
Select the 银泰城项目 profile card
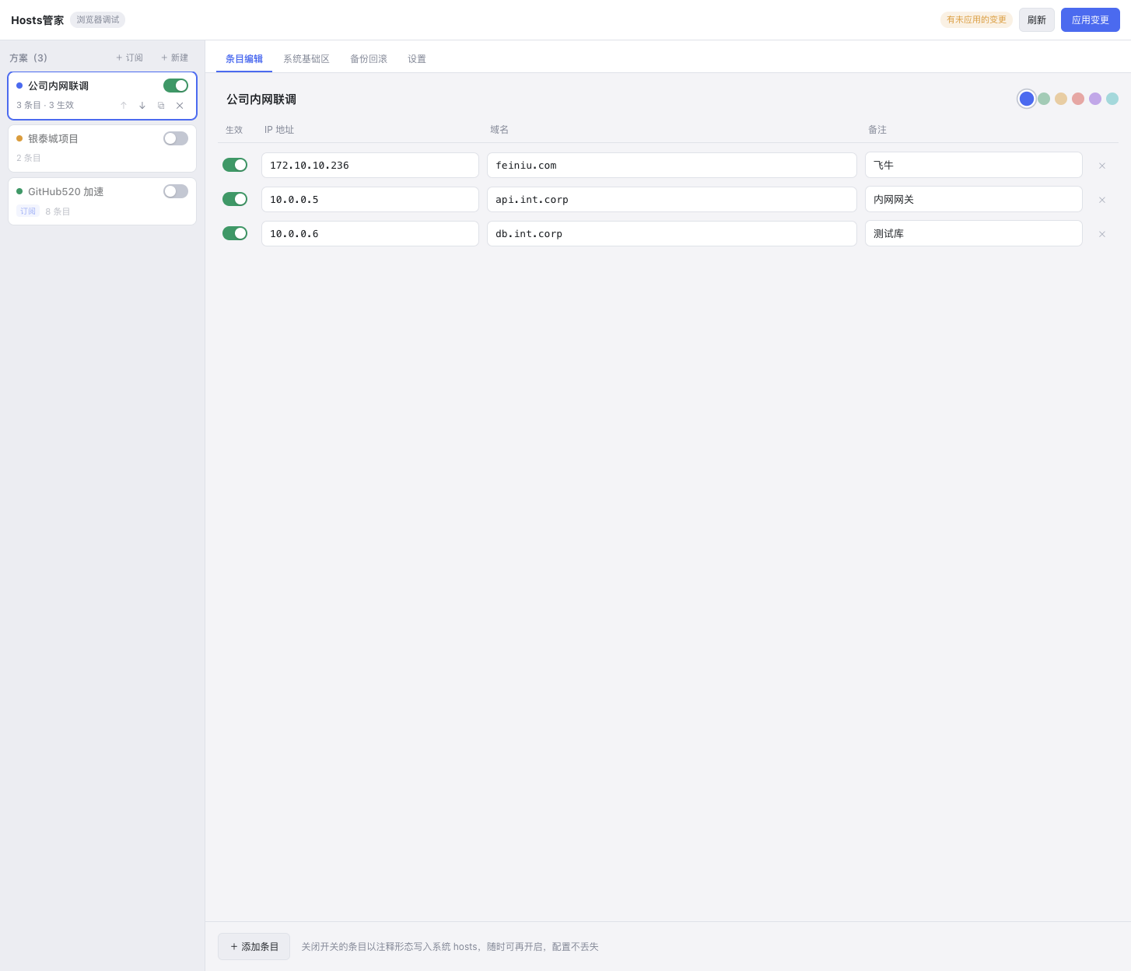pos(102,148)
